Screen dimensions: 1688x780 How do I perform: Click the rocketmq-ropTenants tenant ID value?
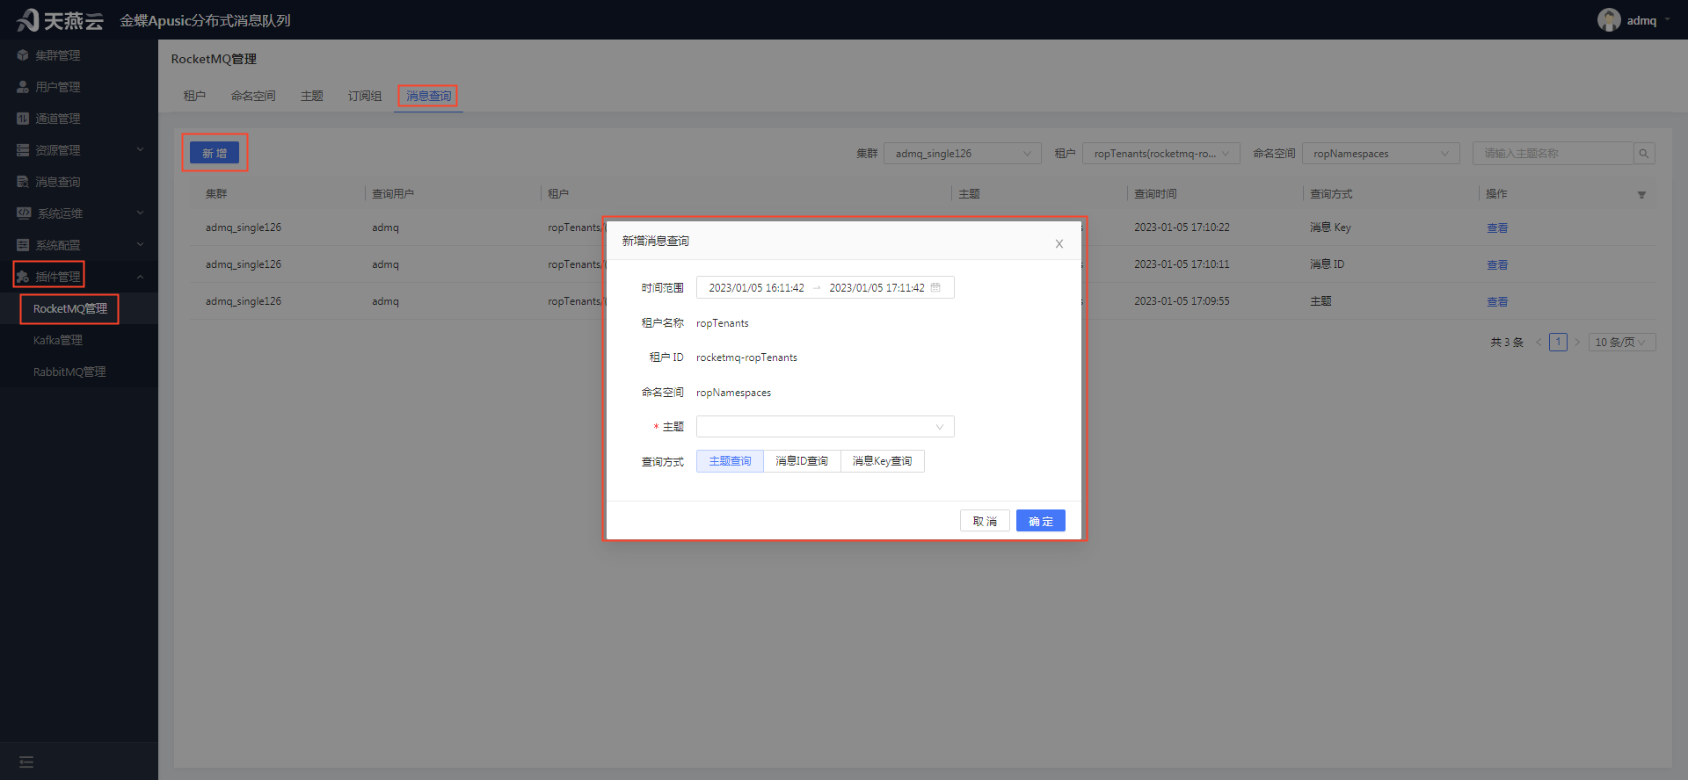point(746,357)
